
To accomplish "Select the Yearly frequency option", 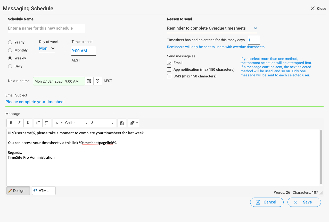I will click(x=10, y=42).
